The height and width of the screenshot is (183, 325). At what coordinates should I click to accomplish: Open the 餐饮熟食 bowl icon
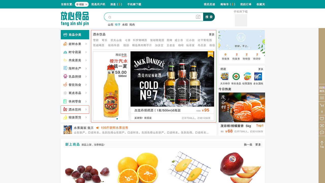point(65,85)
